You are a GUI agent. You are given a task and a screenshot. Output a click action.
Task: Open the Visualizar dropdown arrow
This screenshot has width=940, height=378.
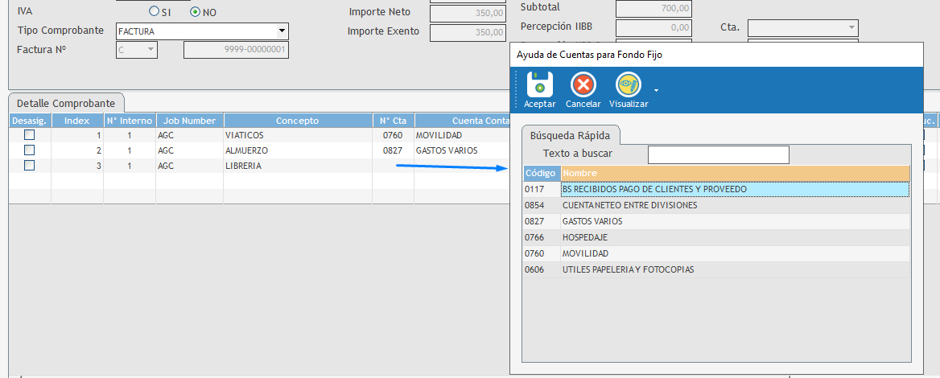click(657, 89)
